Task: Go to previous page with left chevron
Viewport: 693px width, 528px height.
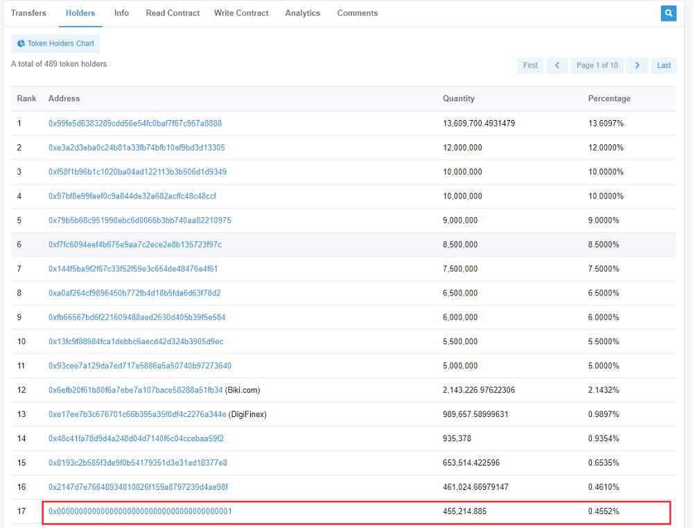Action: [x=557, y=65]
